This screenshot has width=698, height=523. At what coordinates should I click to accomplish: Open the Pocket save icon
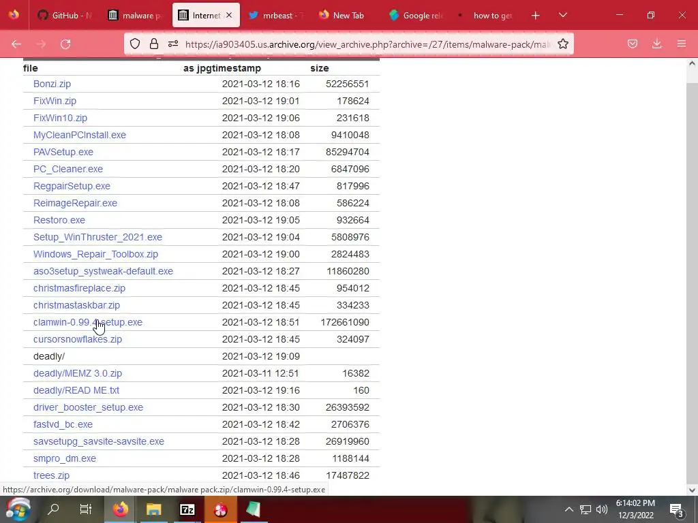(633, 44)
